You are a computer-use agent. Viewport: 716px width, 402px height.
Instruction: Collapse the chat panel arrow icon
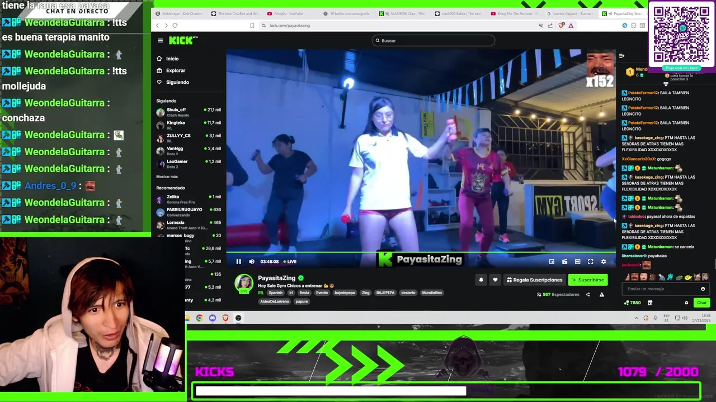pyautogui.click(x=621, y=56)
